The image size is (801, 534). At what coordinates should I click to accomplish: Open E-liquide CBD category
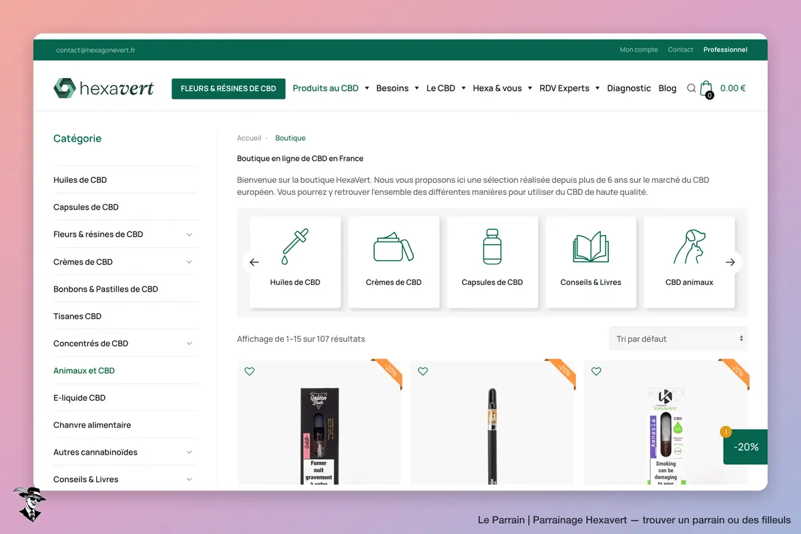79,398
